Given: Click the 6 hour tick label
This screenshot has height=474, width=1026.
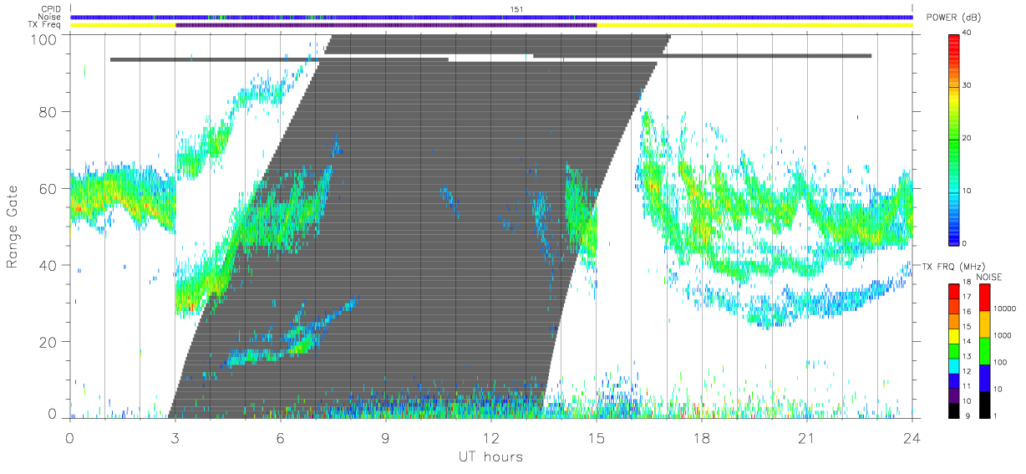Looking at the screenshot, I should coord(281,437).
